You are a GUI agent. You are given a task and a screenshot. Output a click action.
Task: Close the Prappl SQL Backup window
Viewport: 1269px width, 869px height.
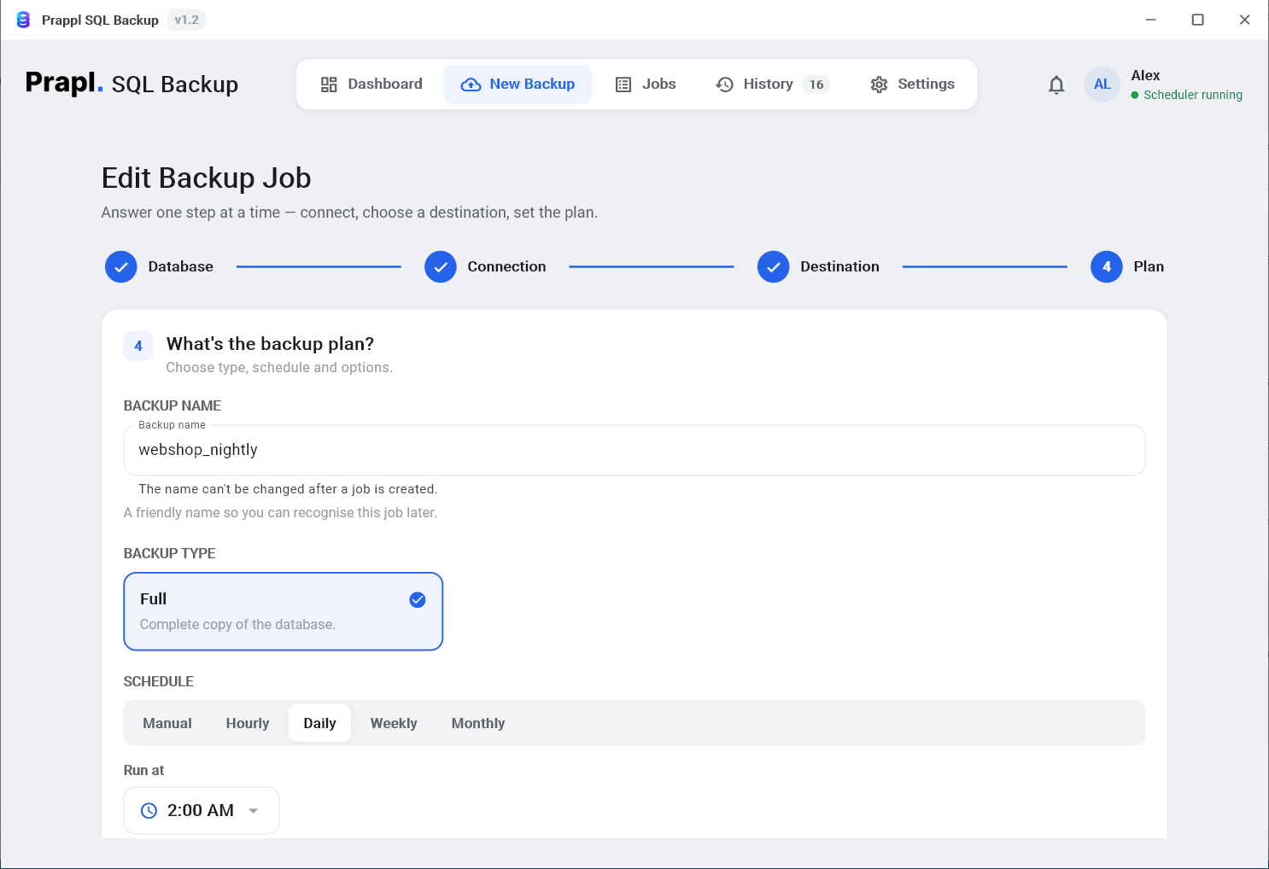click(x=1245, y=20)
